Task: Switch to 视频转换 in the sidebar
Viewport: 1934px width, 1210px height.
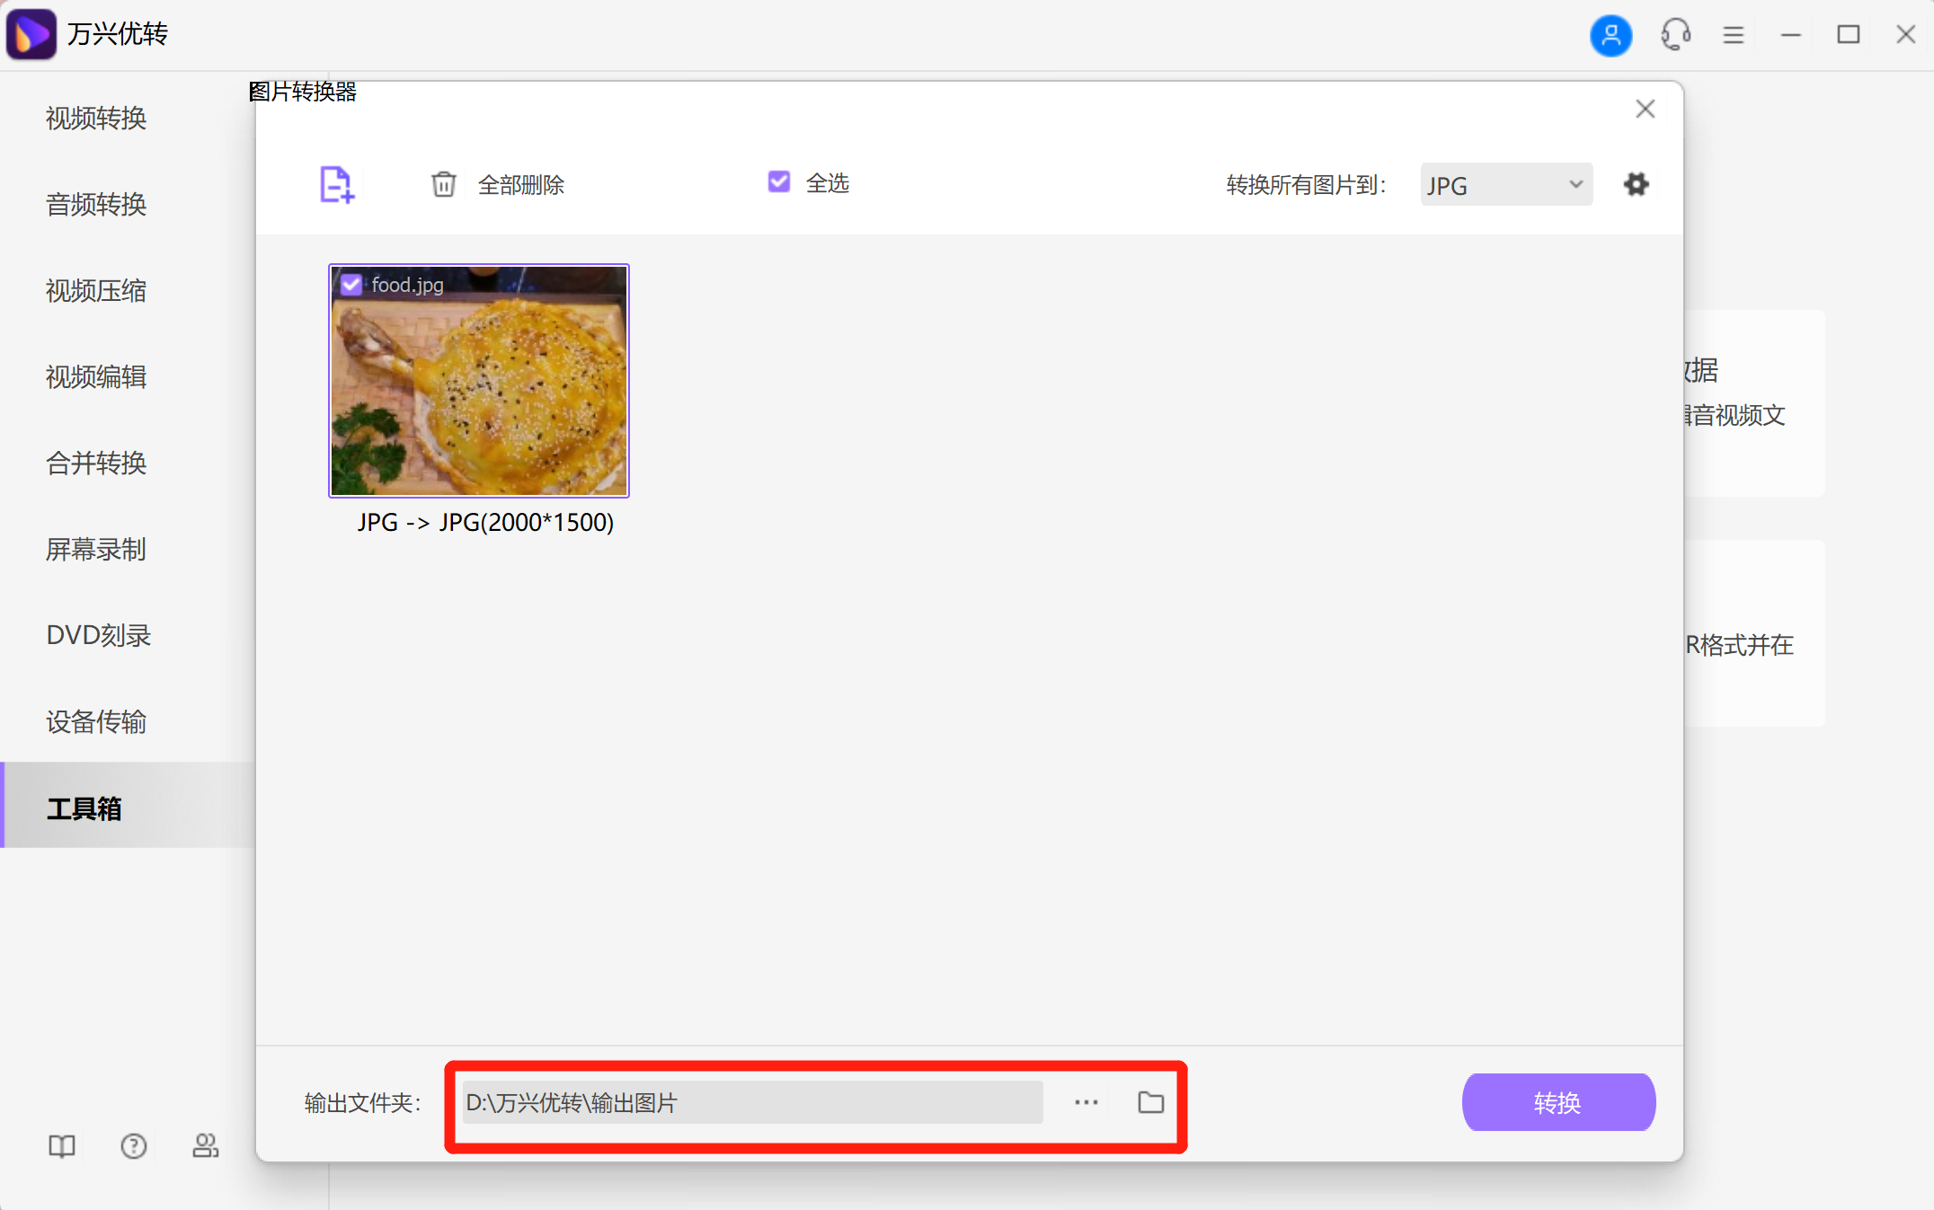Action: point(95,119)
